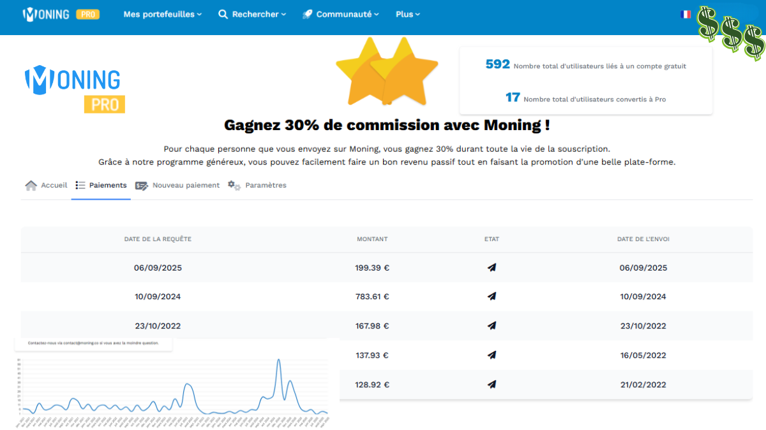
Task: Open the Plus dropdown menu
Action: click(x=408, y=14)
